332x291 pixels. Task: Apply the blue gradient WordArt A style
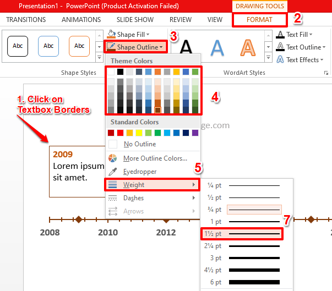coord(218,48)
